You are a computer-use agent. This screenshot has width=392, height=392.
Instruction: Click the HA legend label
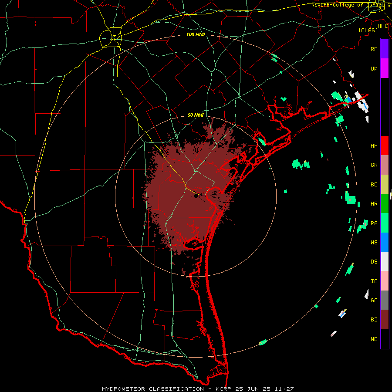tap(374, 146)
